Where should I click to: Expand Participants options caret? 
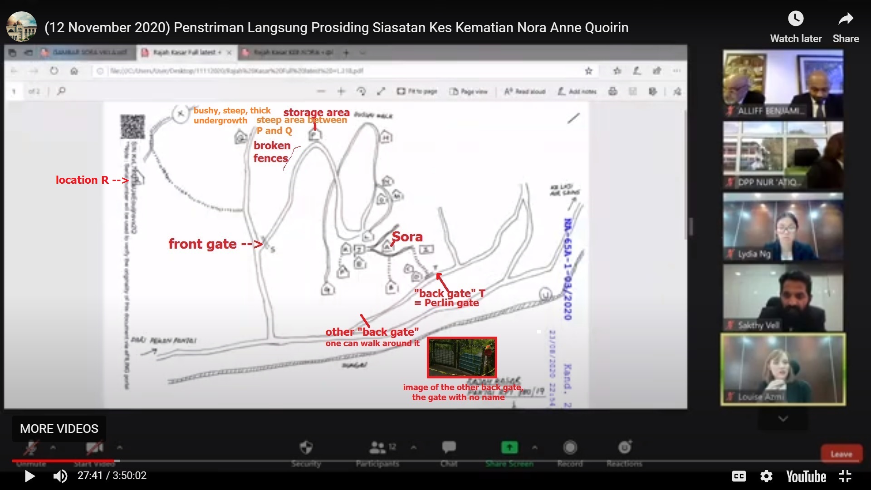(x=414, y=447)
